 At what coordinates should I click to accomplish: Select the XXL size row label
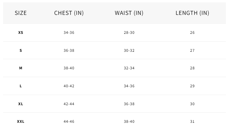point(21,121)
